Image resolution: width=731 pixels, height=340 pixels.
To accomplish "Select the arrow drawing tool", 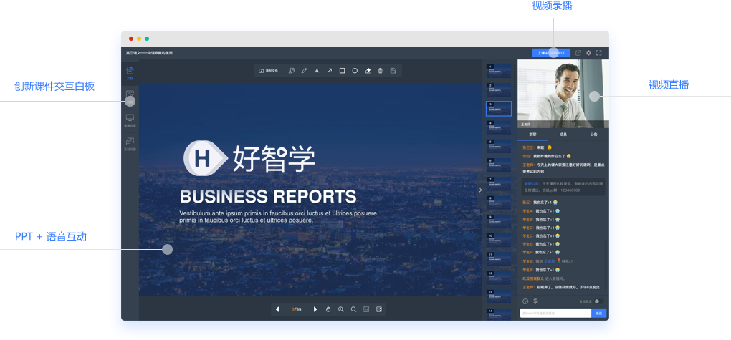I will coord(329,71).
